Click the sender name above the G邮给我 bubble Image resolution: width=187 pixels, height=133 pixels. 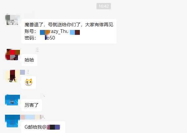point(33,117)
